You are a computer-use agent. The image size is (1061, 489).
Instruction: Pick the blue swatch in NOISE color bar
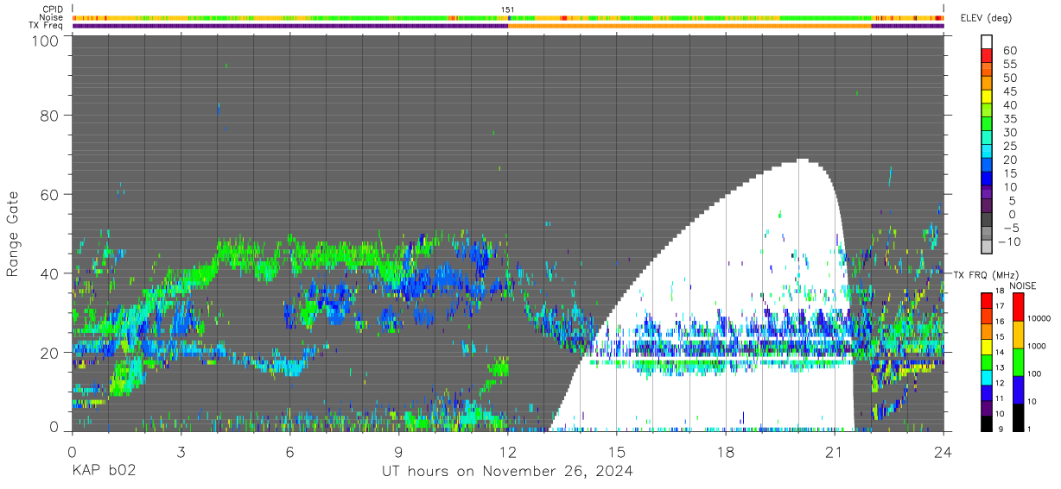pos(1018,389)
